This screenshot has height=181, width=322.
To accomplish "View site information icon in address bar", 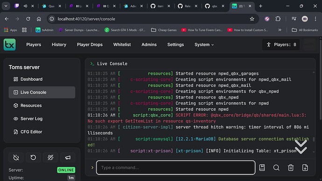I will pos(52,19).
